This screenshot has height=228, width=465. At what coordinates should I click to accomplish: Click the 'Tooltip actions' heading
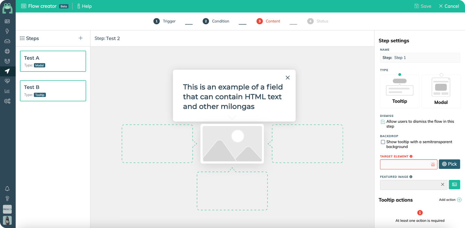396,200
